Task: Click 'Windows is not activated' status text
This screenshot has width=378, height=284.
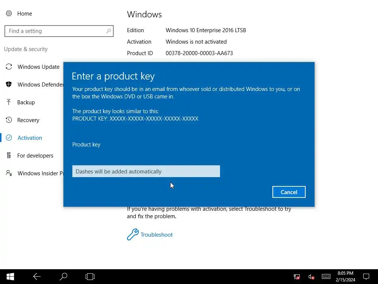Action: (x=196, y=41)
